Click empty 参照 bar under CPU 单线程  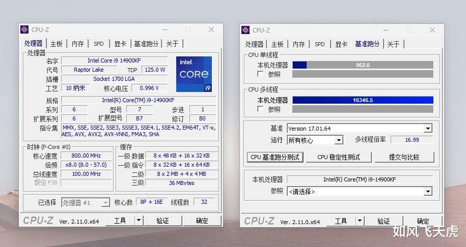click(x=363, y=74)
